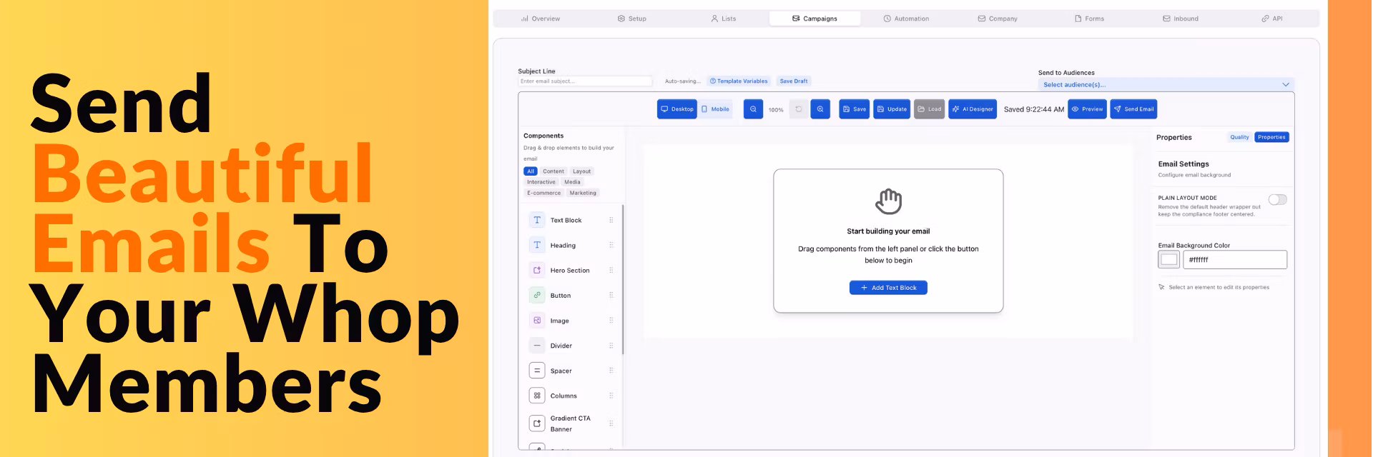Open the Inbound tab
The width and height of the screenshot is (1373, 457).
click(1181, 19)
